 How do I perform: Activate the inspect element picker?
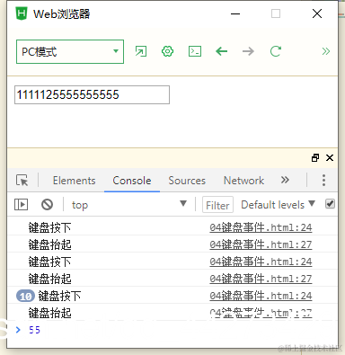point(22,181)
